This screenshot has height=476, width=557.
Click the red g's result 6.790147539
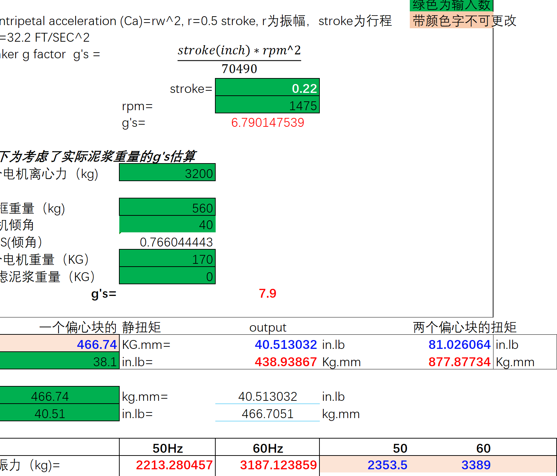pos(268,123)
